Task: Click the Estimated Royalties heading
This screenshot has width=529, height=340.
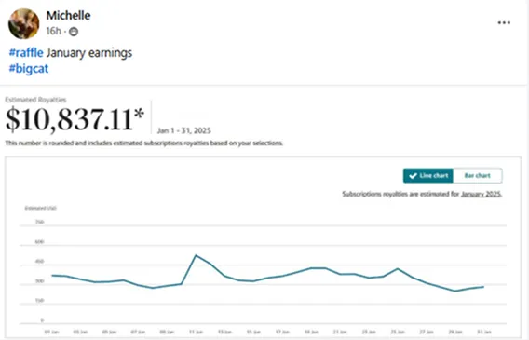Action: click(35, 100)
